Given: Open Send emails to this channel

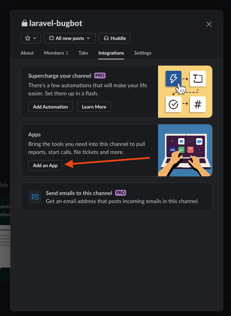Looking at the screenshot, I should [x=117, y=197].
